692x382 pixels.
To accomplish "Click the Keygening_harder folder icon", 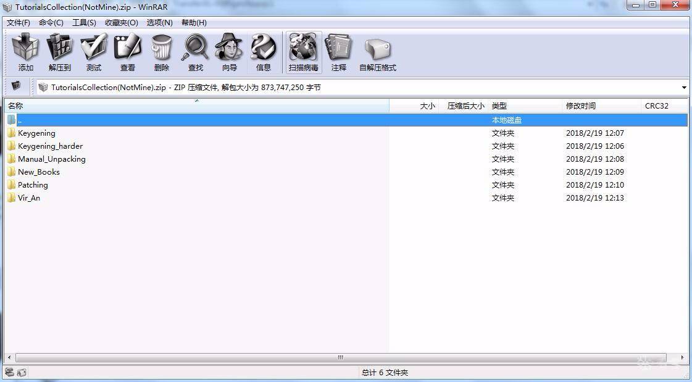I will point(12,146).
